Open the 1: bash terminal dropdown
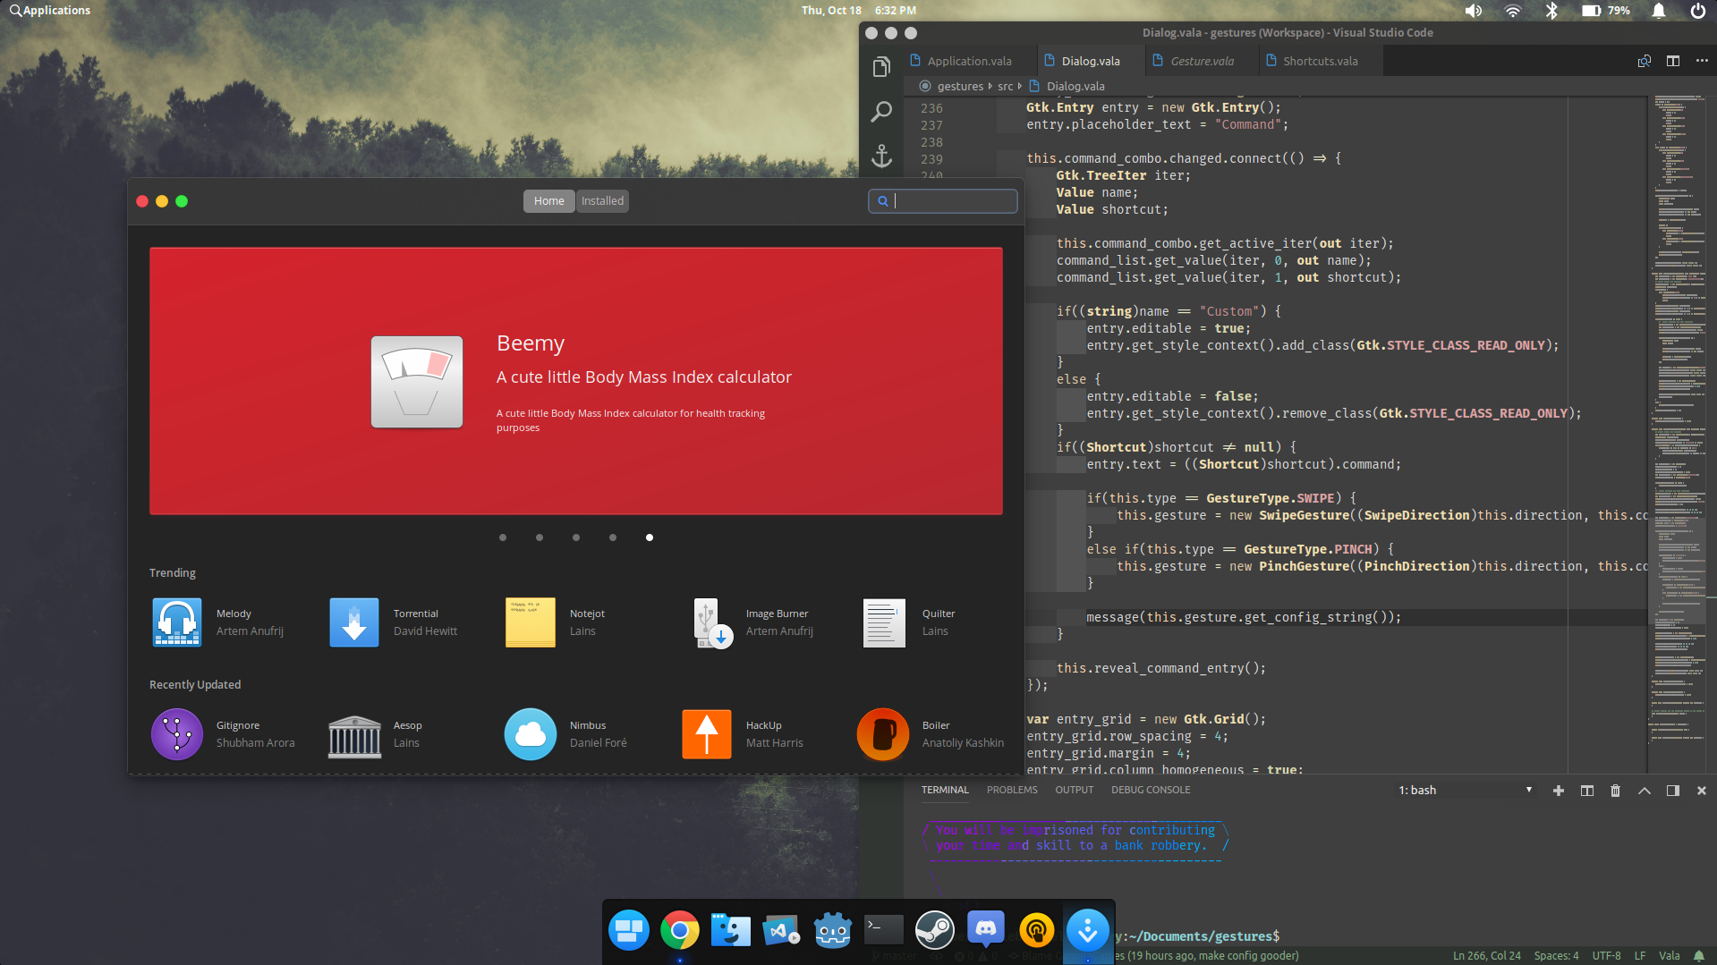1717x965 pixels. coord(1466,791)
